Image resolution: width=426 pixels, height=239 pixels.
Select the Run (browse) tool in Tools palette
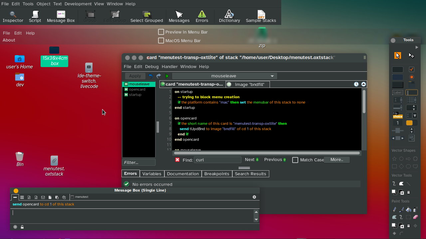coord(398,55)
